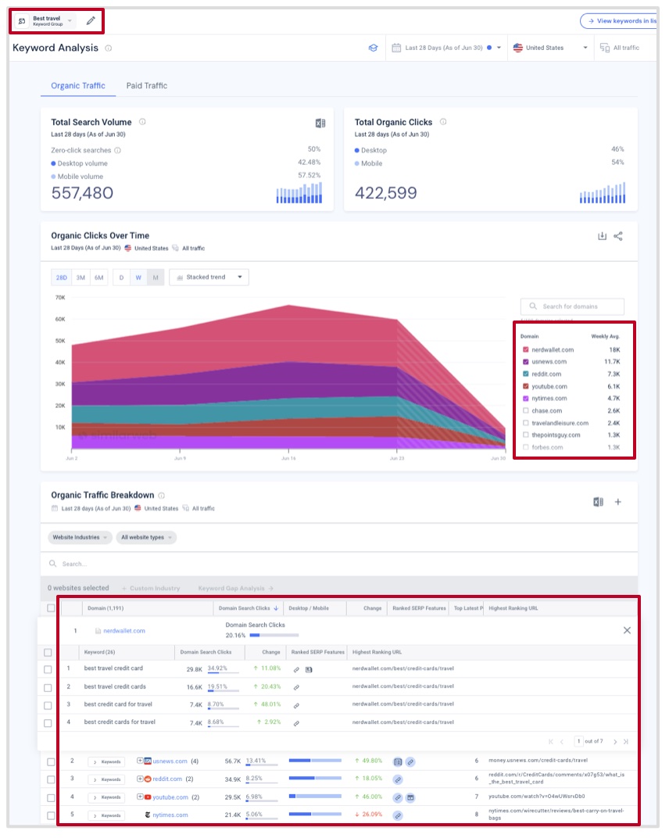Screen dimensions: 669x838
Task: Open All website types filter dropdown
Action: (146, 538)
